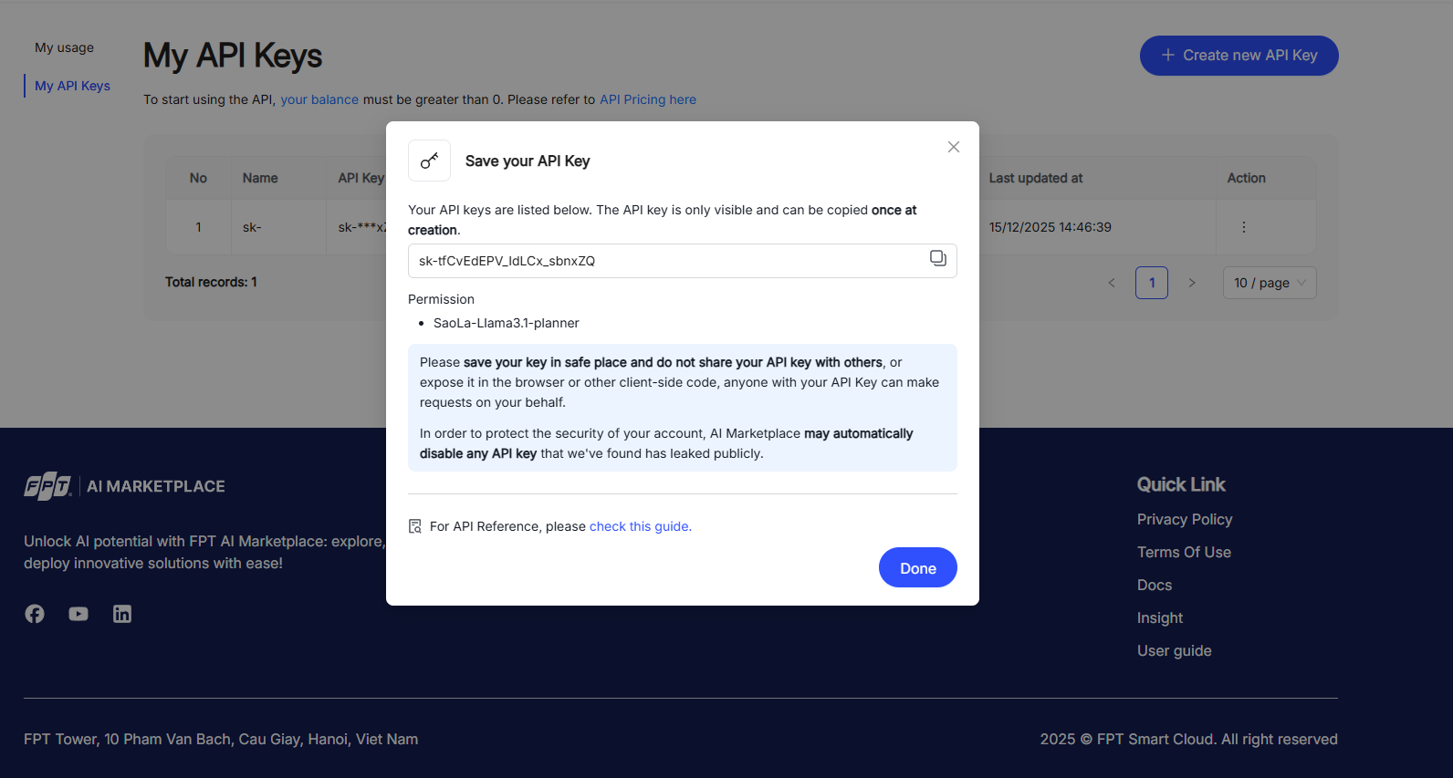Open the Facebook social icon

click(x=35, y=614)
